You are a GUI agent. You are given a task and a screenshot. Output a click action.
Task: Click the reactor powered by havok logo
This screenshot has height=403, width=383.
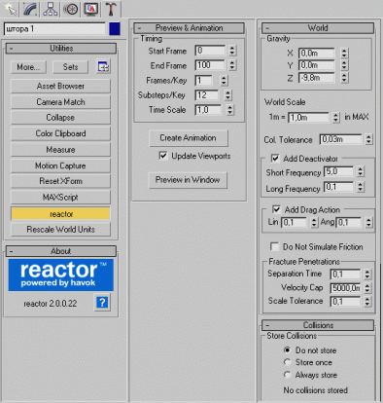pyautogui.click(x=61, y=275)
